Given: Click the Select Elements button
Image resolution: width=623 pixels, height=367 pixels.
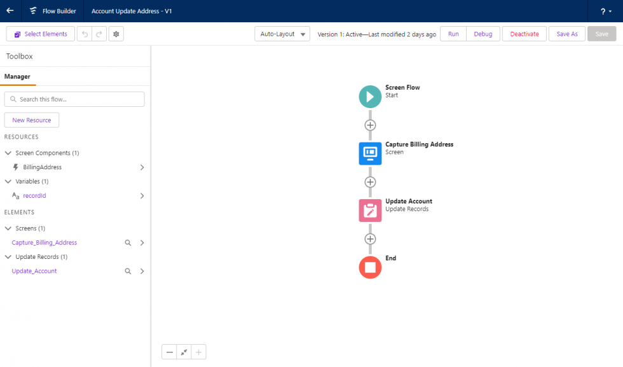Looking at the screenshot, I should click(x=41, y=34).
